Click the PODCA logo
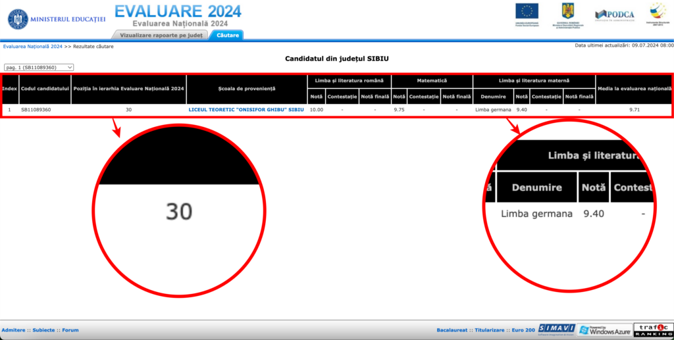 (x=614, y=14)
